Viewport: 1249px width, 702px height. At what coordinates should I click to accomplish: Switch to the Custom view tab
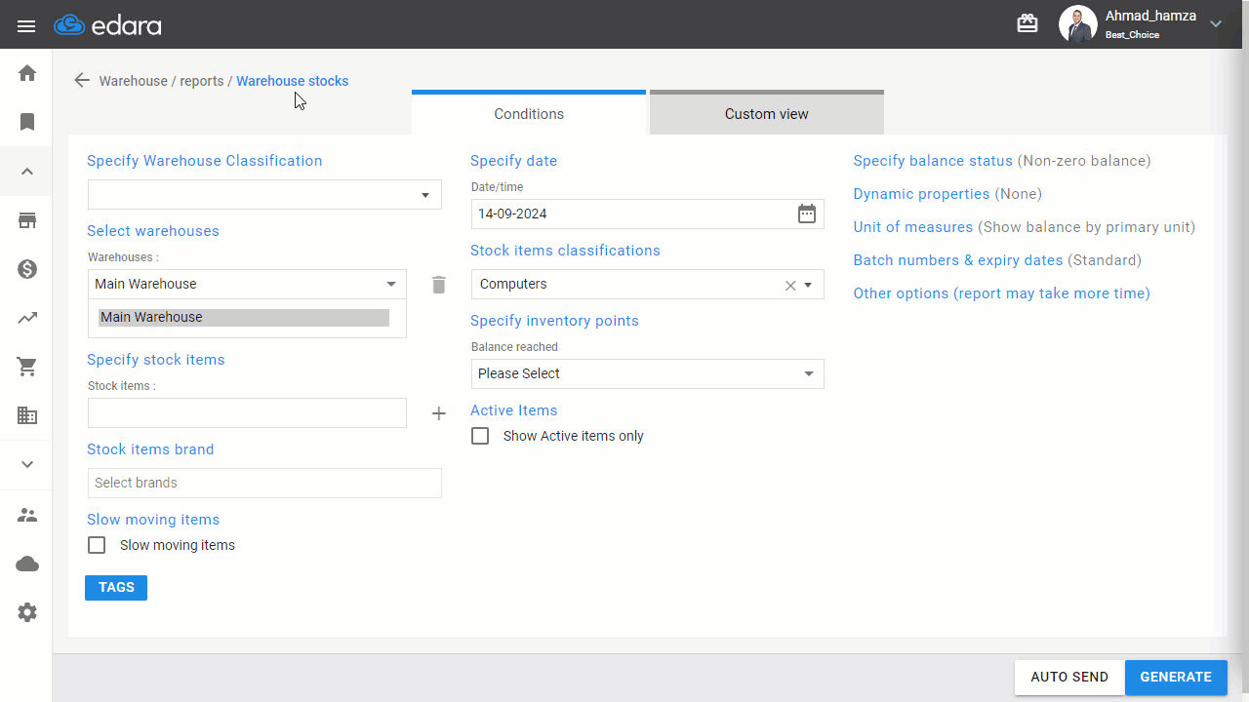pyautogui.click(x=767, y=113)
